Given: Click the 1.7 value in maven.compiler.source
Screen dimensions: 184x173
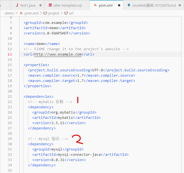Looking at the screenshot, I should coord(80,76).
